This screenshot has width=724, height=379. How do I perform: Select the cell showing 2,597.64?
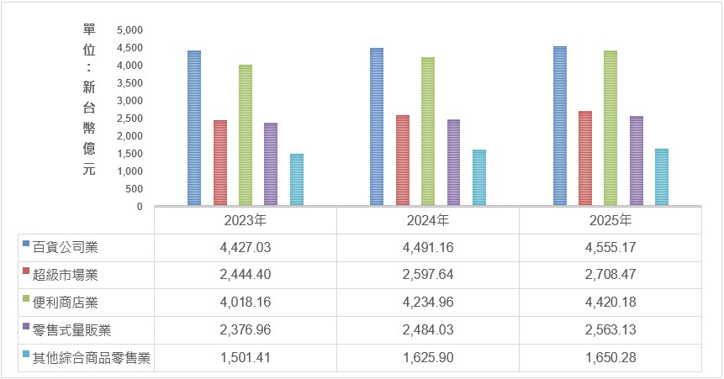tap(427, 275)
